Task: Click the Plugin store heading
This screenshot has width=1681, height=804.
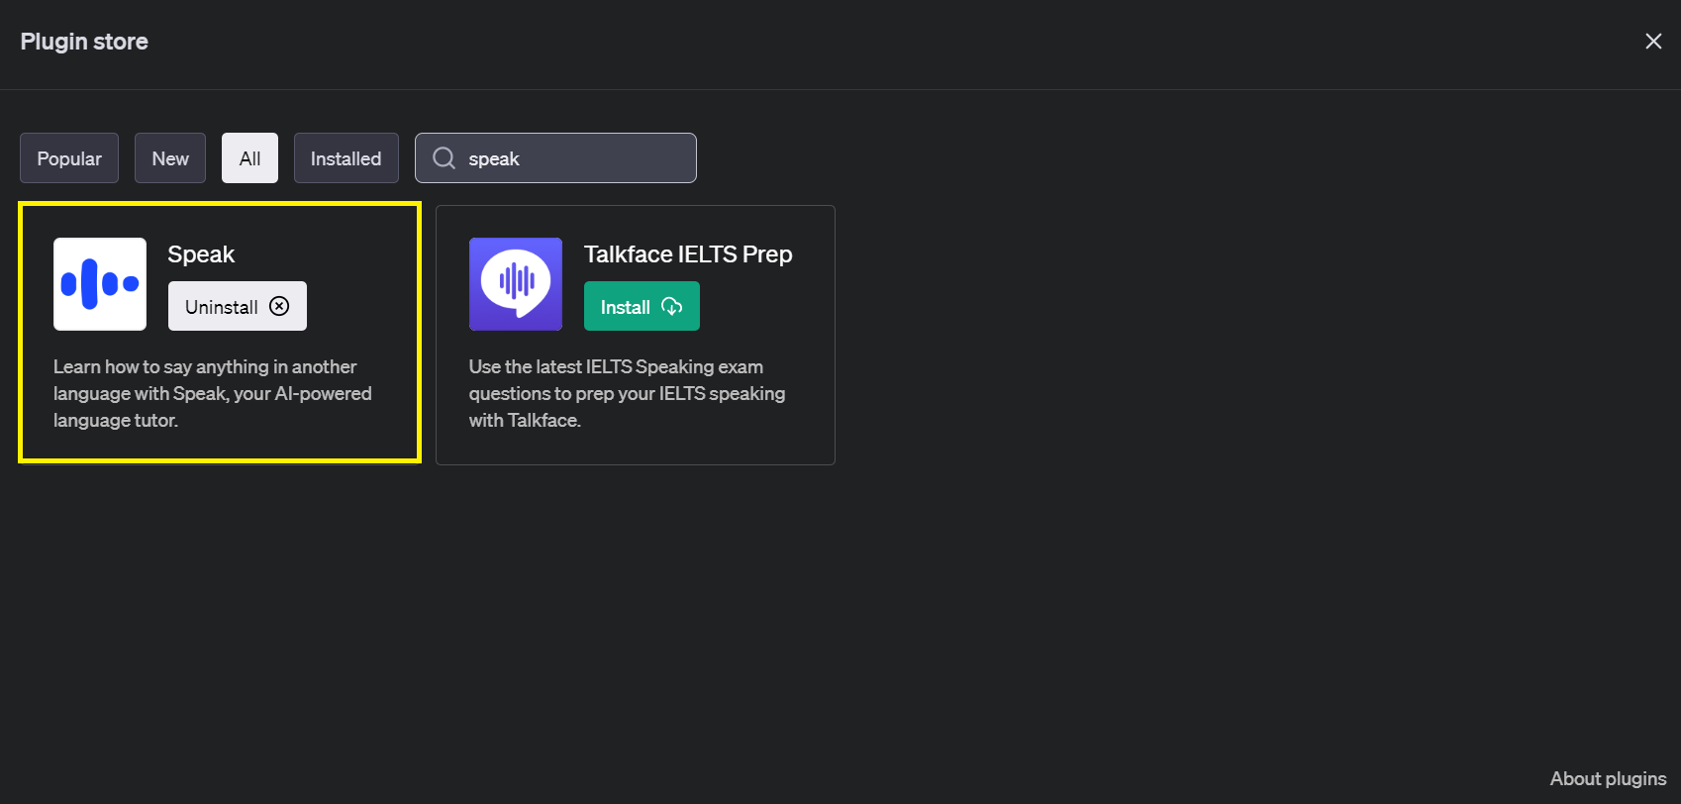Action: [84, 42]
